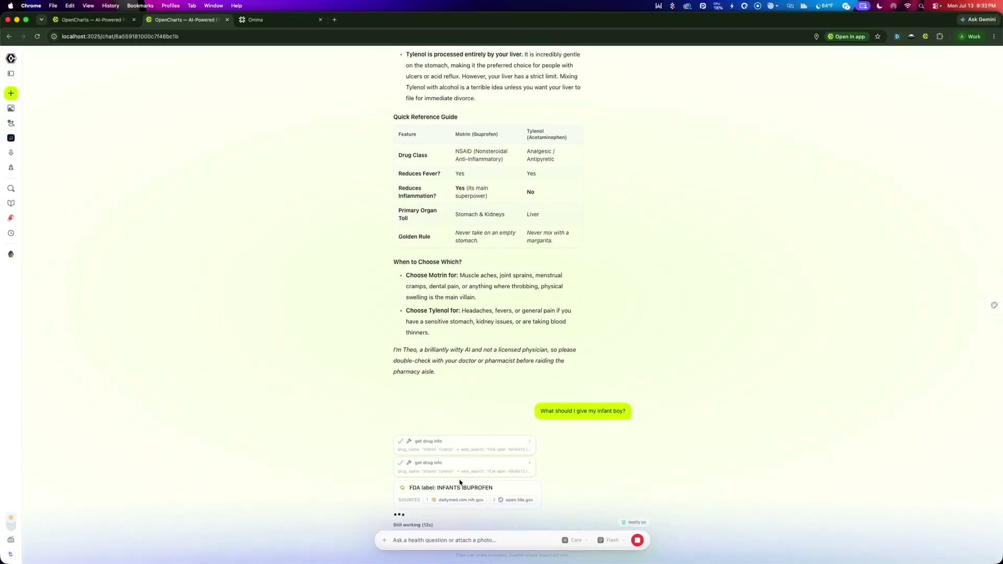Click the OpenCharts logo in the sidebar
Screen dimensions: 1003x564
coord(11,58)
